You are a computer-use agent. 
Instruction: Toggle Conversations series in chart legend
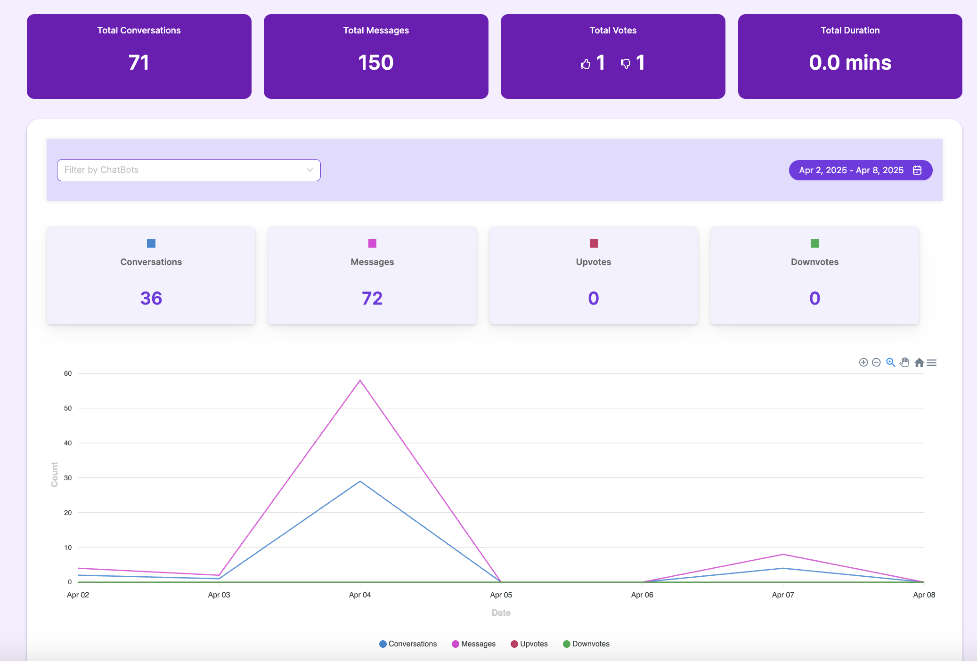point(408,644)
